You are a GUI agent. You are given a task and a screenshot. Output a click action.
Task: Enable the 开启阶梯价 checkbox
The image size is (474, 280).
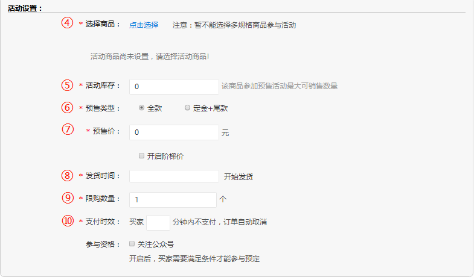point(141,155)
